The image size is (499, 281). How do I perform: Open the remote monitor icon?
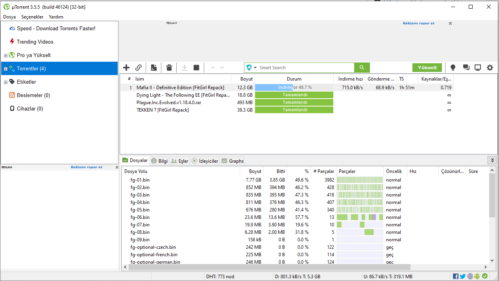pos(478,68)
